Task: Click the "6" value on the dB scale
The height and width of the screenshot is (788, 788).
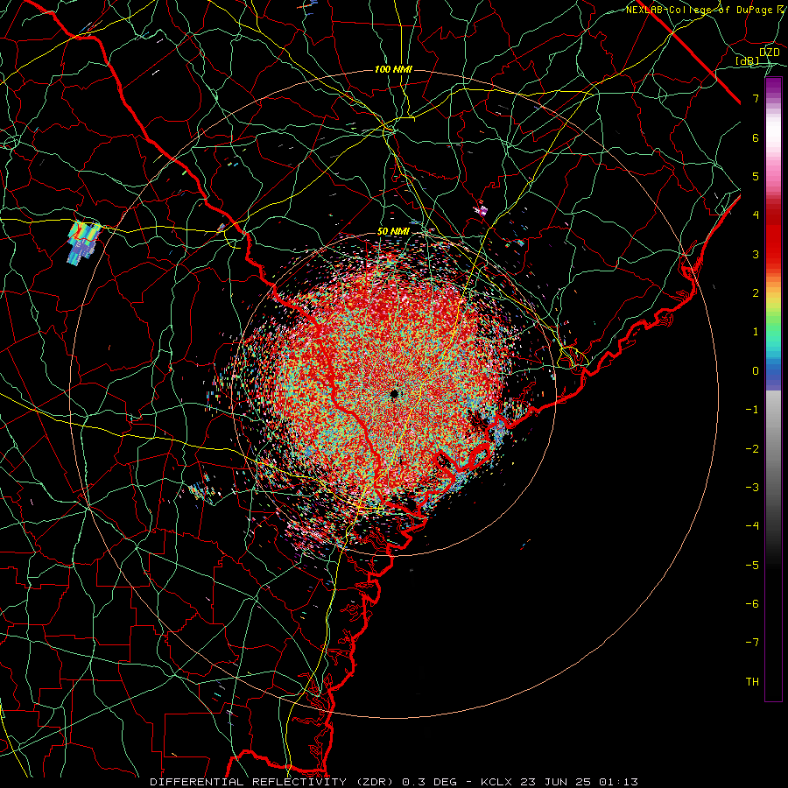Action: point(756,137)
